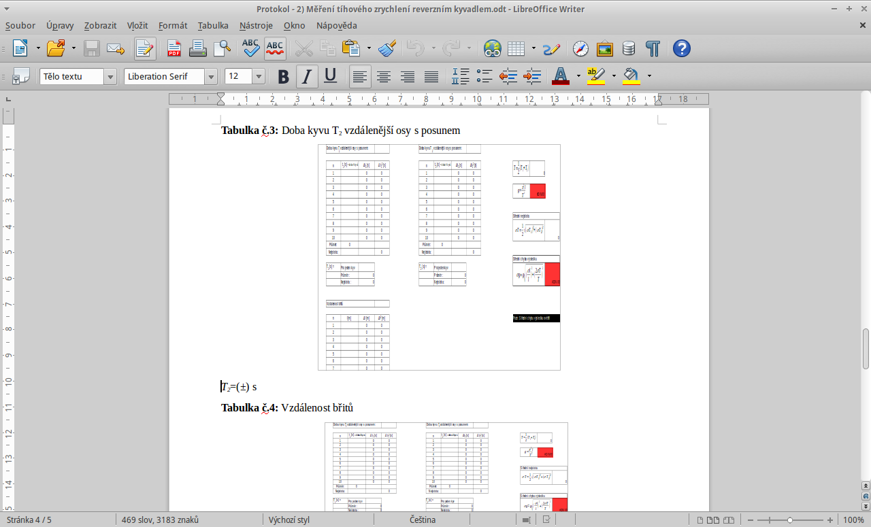Open the Vložit menu

(x=137, y=26)
